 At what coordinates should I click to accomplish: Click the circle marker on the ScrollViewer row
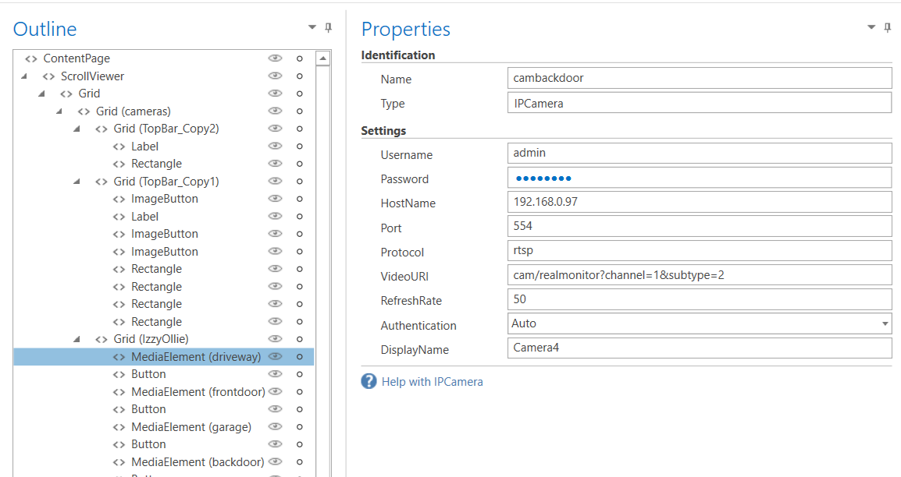tap(299, 76)
